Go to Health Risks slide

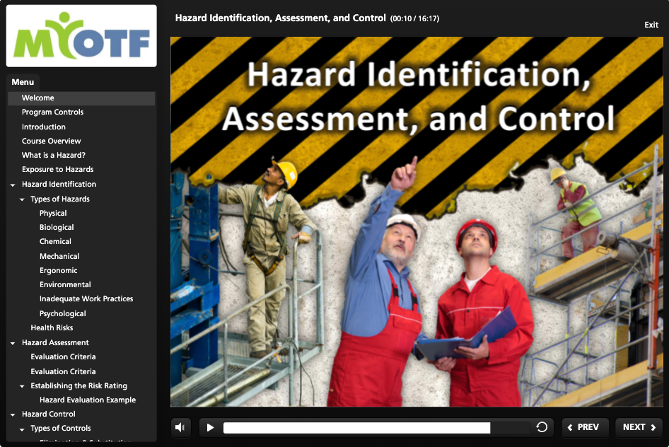point(52,327)
